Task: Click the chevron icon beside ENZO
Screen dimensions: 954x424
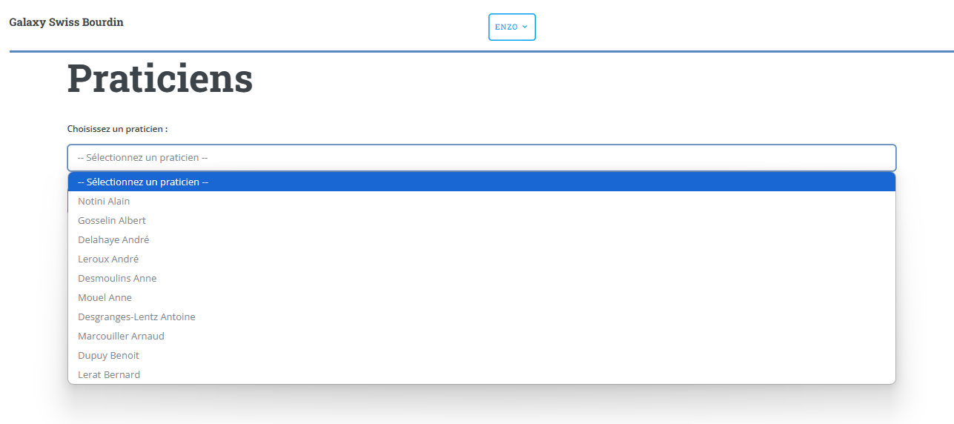Action: [525, 27]
